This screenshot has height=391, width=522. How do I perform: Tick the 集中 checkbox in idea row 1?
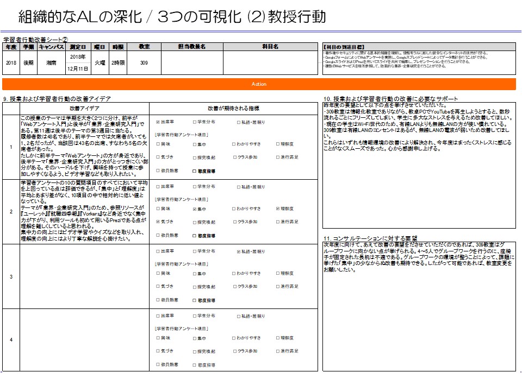195,144
